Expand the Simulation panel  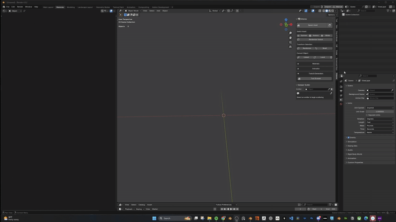[369, 142]
